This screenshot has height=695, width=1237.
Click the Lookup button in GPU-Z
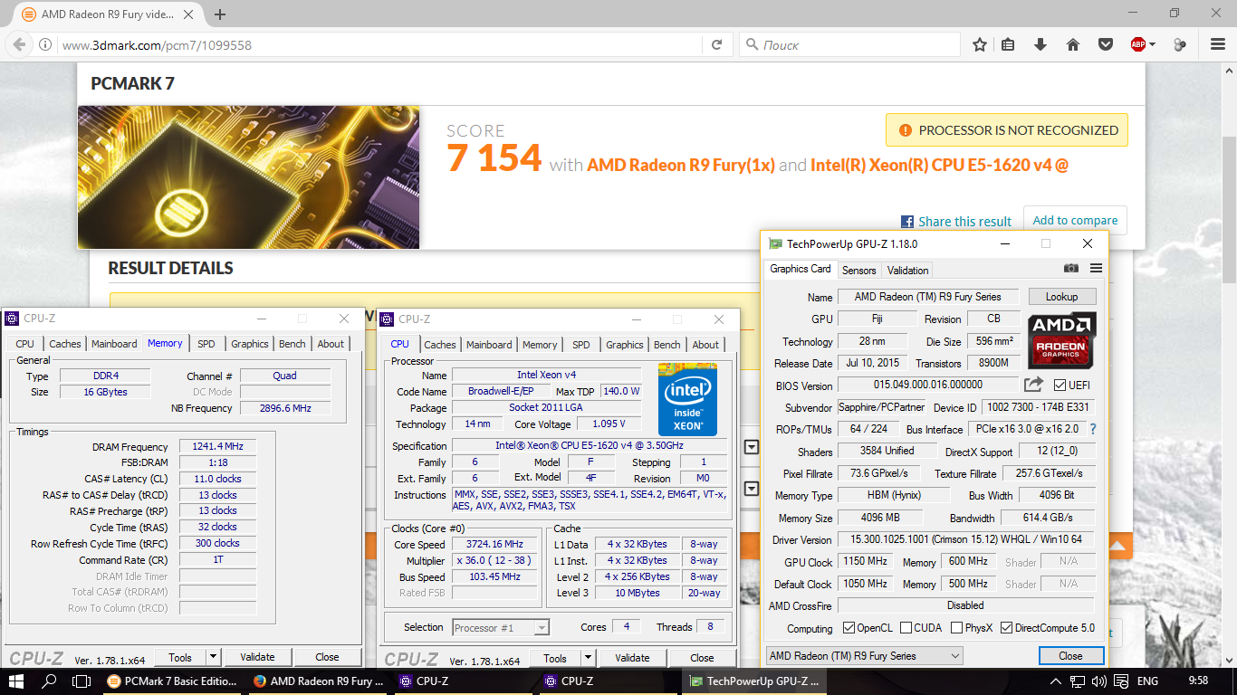tap(1062, 297)
